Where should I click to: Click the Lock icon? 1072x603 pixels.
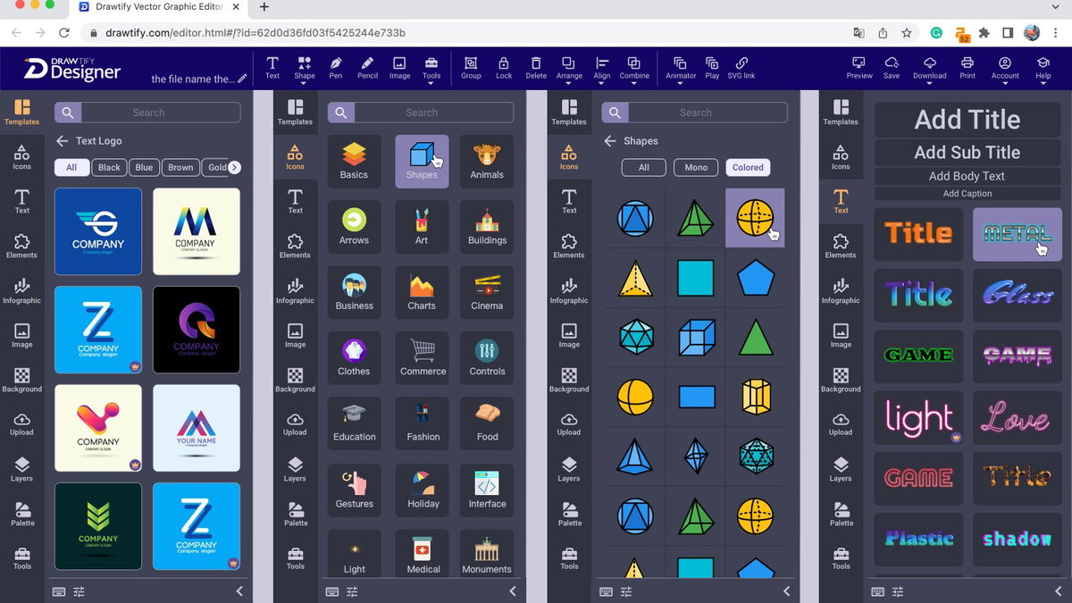pos(504,67)
